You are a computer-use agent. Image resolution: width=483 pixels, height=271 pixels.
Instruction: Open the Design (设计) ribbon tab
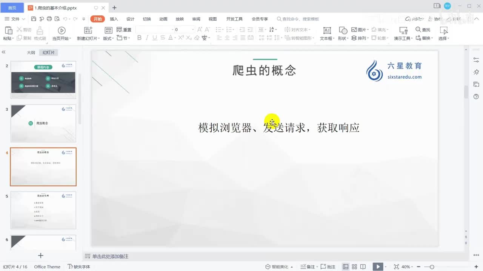coord(130,19)
